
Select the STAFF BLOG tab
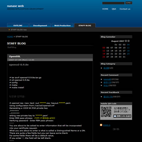coord(85,26)
